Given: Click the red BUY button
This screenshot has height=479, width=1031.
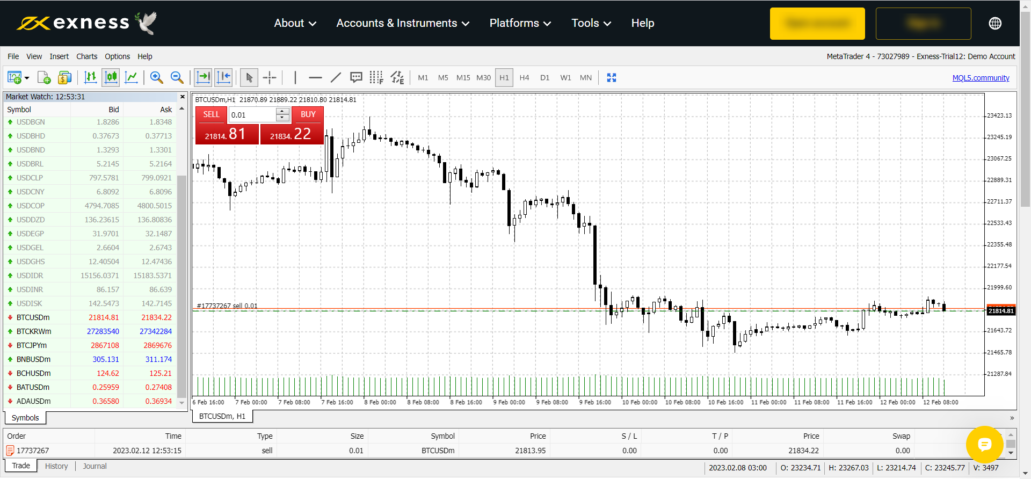Looking at the screenshot, I should pos(308,114).
